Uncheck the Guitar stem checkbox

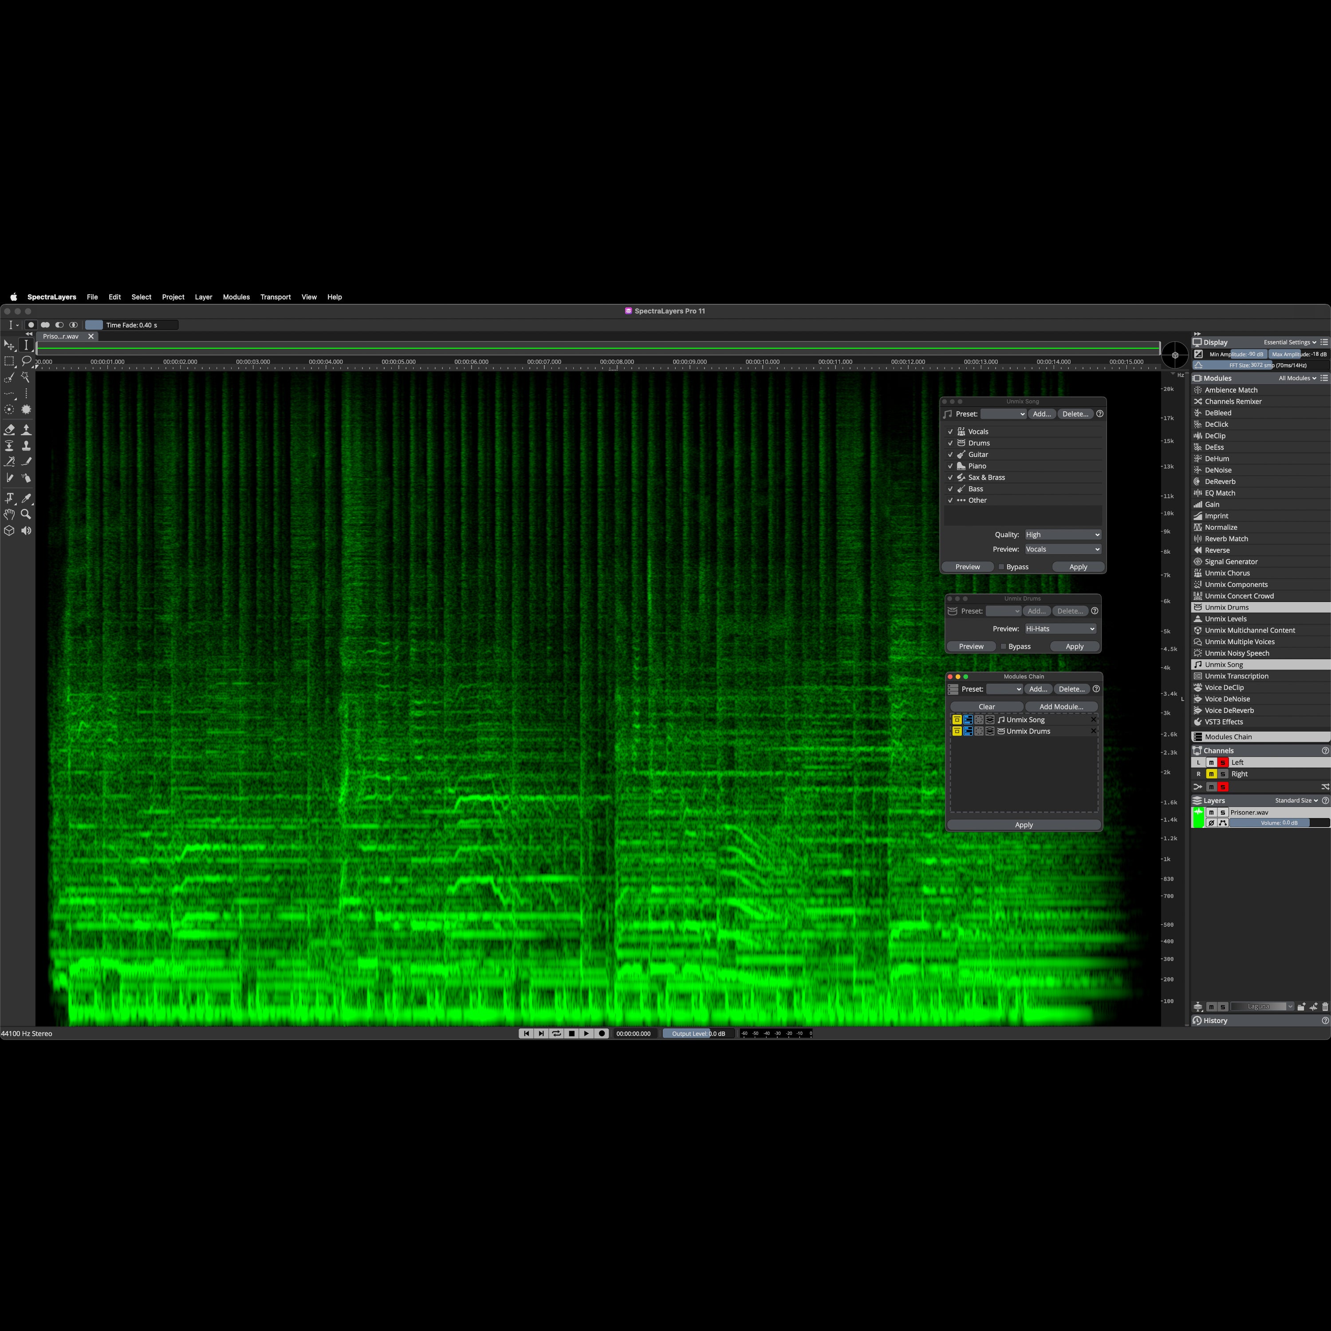click(951, 455)
